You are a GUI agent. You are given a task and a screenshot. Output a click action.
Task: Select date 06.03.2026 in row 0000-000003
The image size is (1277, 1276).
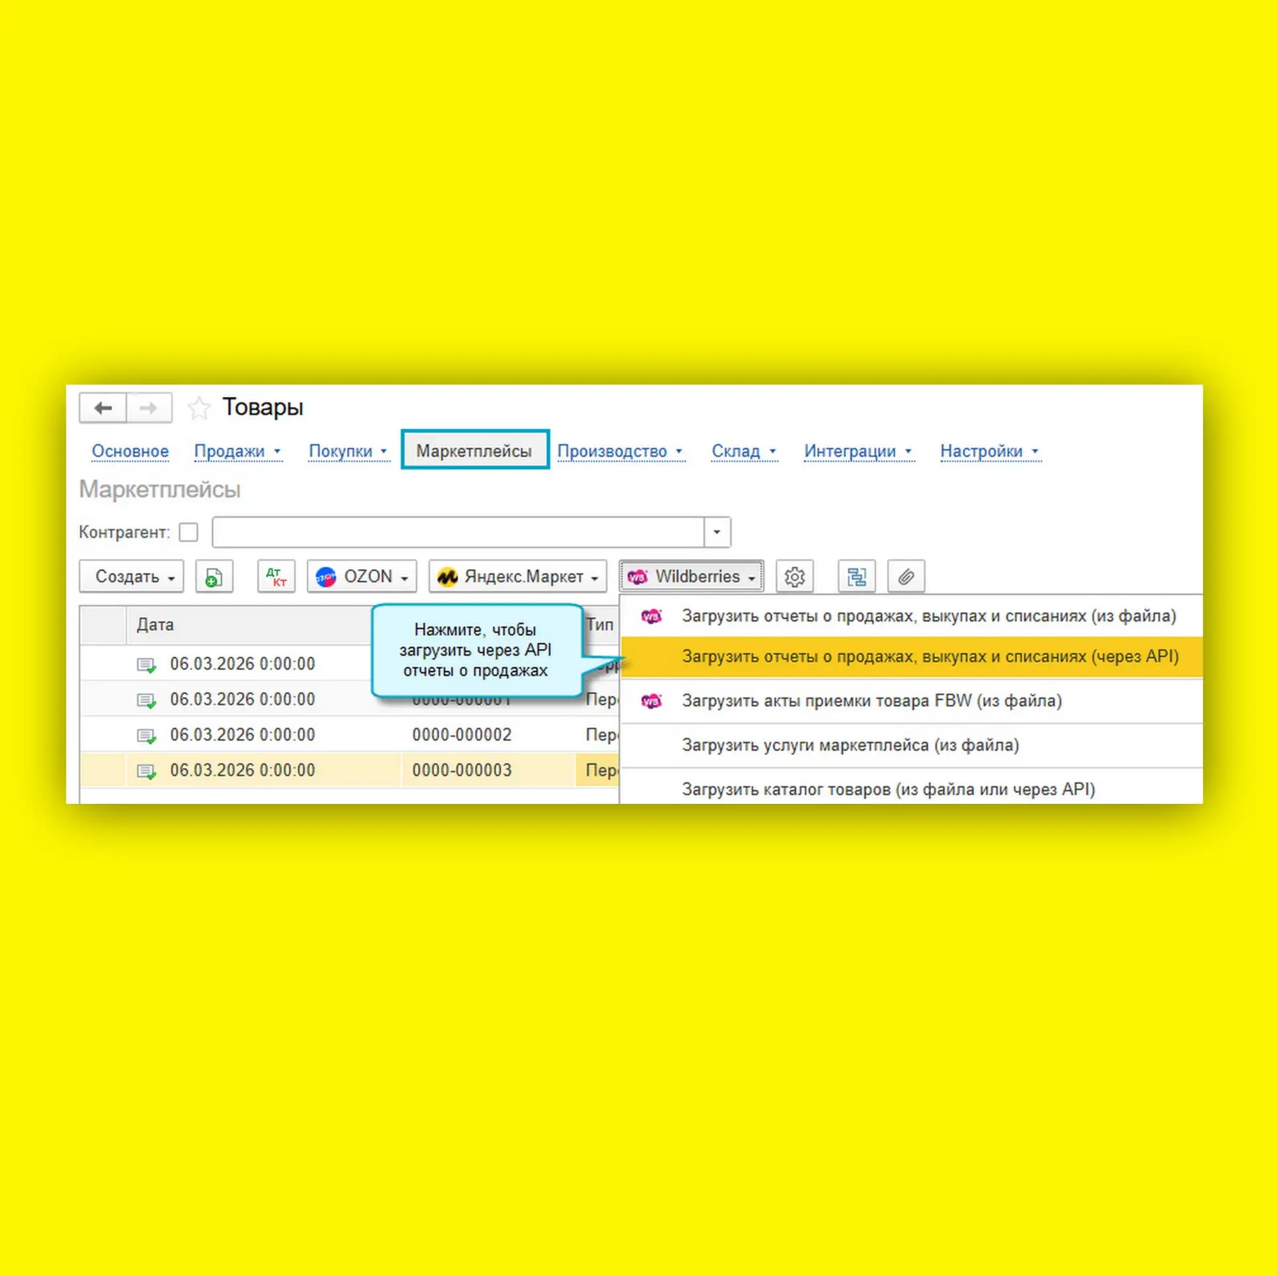click(242, 771)
